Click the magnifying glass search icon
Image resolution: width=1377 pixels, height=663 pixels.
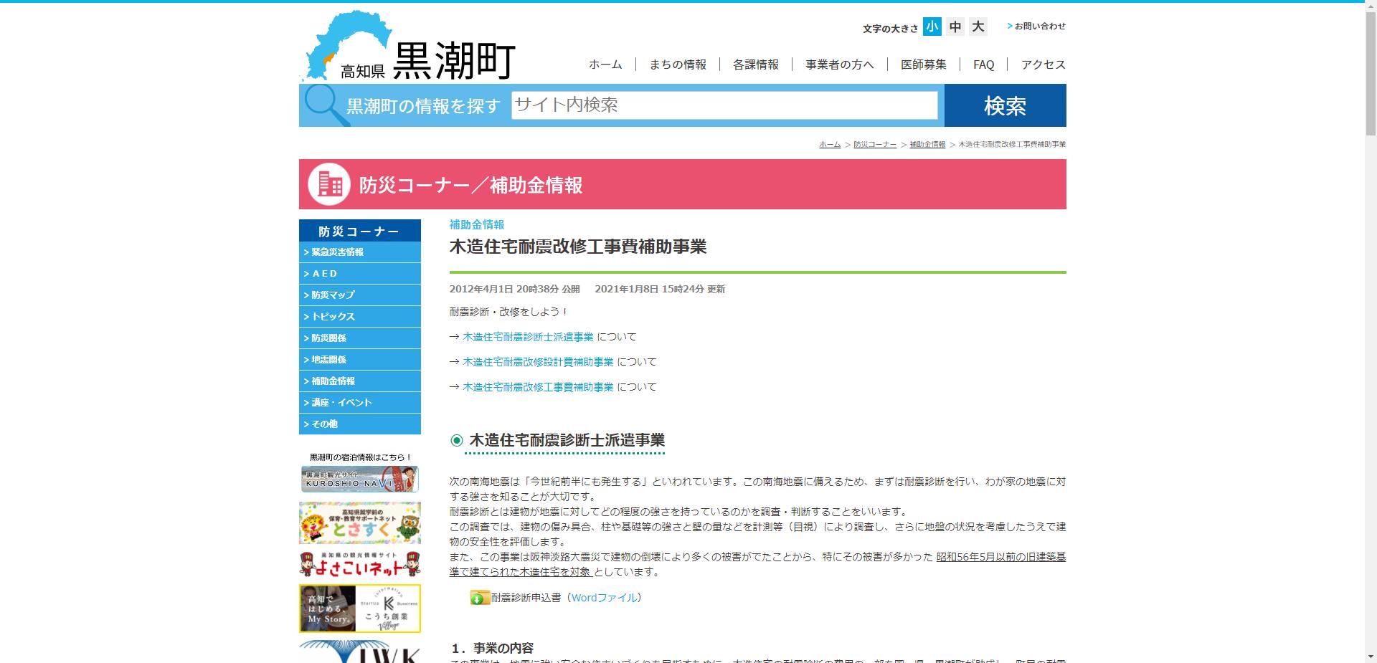pos(321,105)
